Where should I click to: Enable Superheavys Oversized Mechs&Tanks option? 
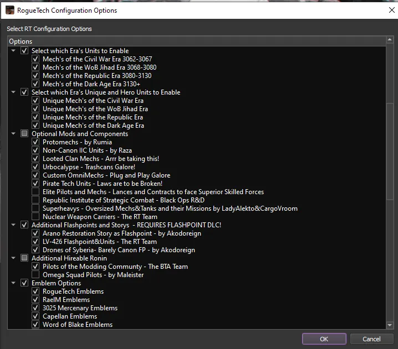35,208
